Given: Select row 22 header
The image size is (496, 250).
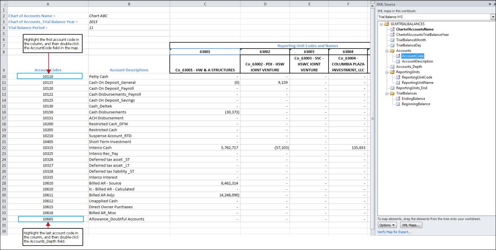Looking at the screenshot, I should coord(3,148).
